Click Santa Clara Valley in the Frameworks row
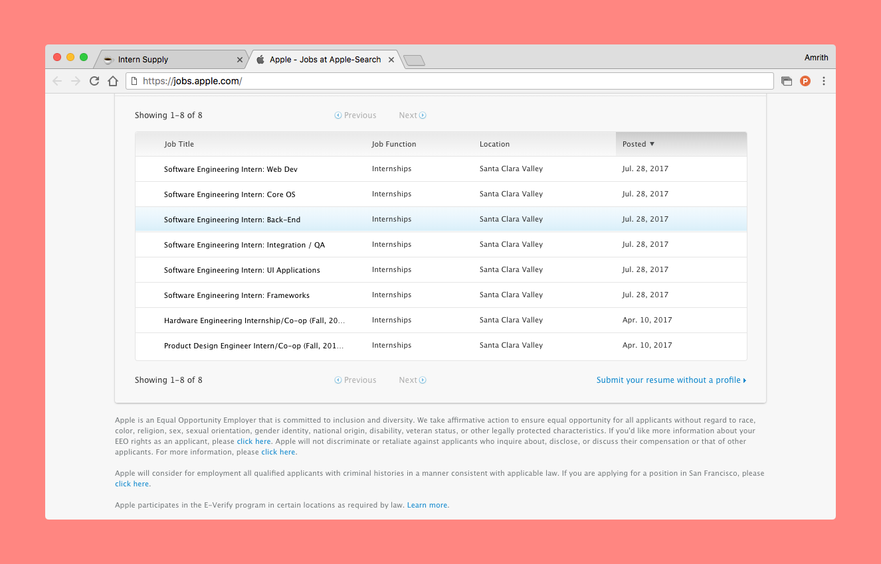 tap(511, 295)
